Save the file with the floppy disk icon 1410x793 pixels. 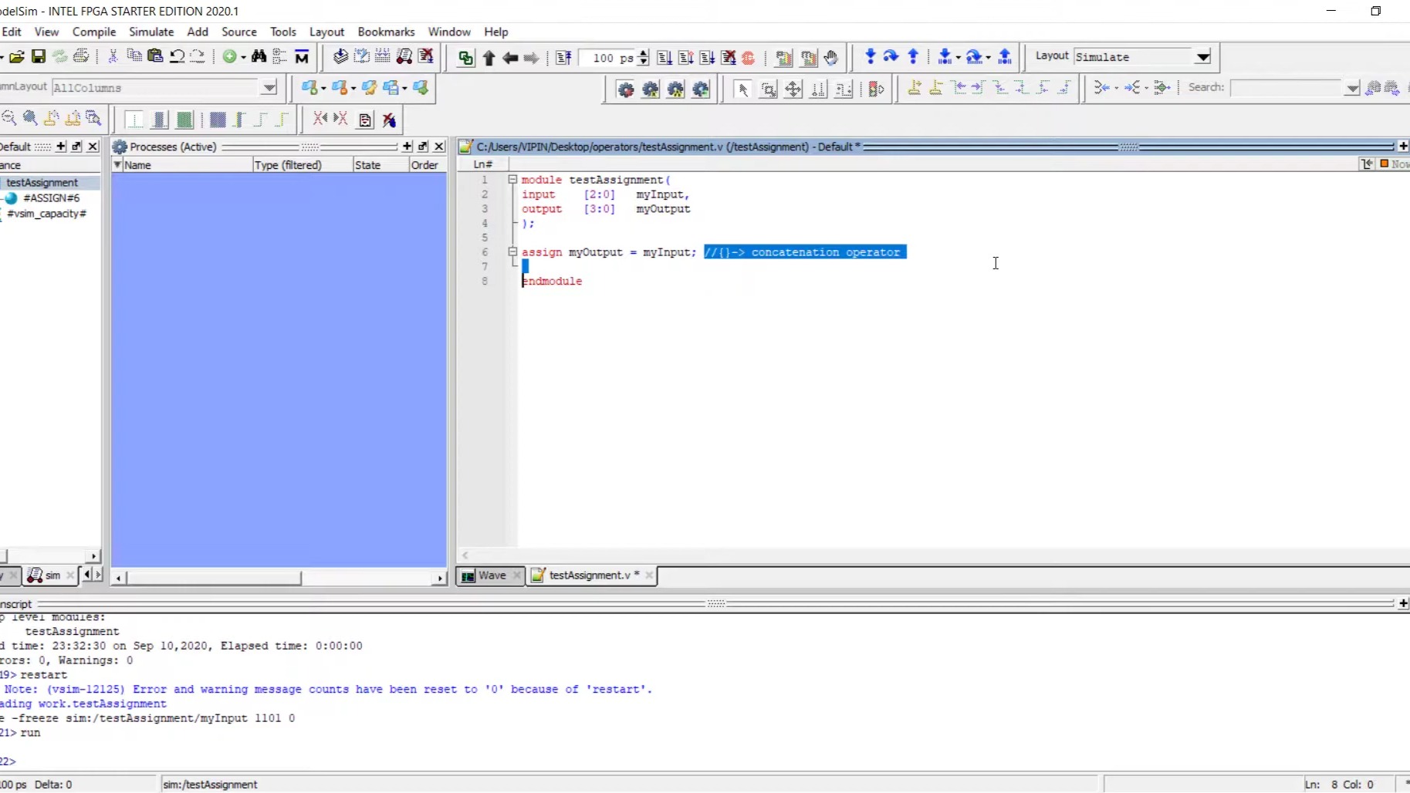[38, 57]
